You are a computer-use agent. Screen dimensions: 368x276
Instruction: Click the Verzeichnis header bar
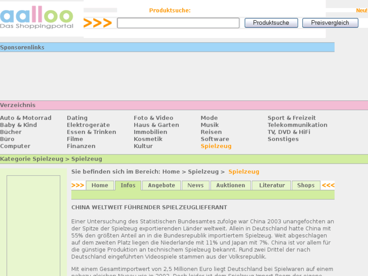184,105
